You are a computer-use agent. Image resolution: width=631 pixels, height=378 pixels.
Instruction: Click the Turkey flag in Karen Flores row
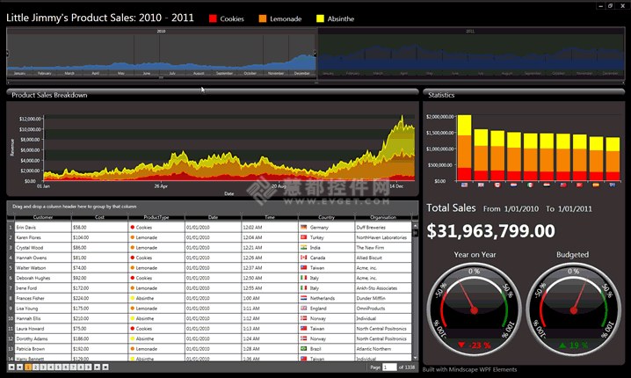(x=304, y=237)
